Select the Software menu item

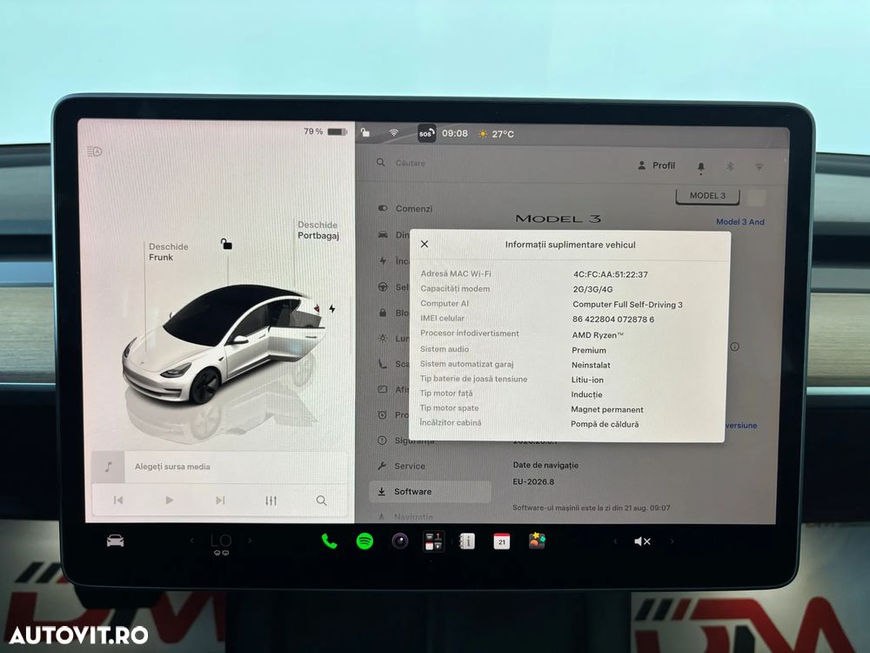(430, 492)
